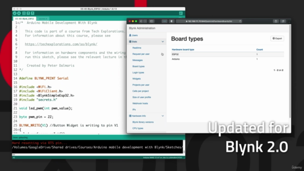Collapse the Hardware info section chevron
304x171 pixels.
tap(162, 116)
